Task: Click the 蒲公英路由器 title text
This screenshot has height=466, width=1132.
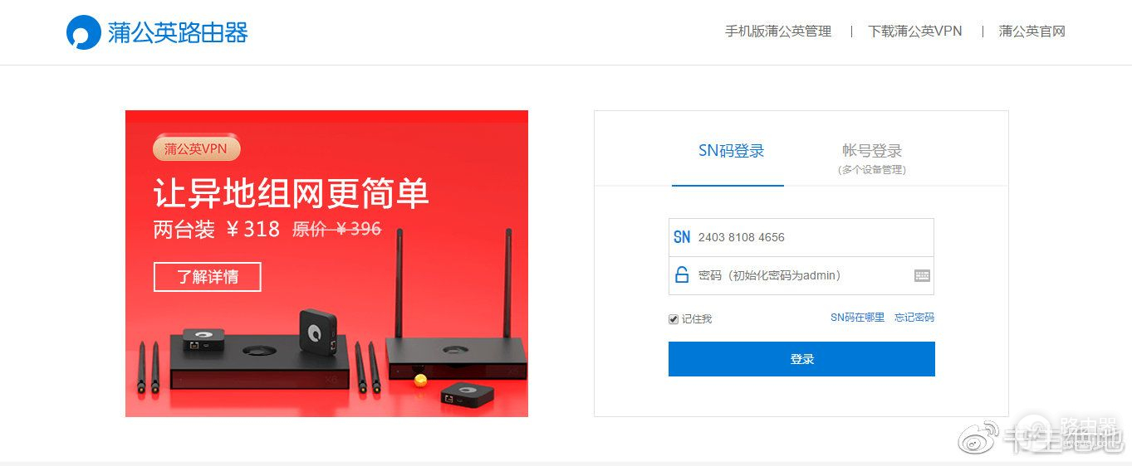Action: click(178, 32)
